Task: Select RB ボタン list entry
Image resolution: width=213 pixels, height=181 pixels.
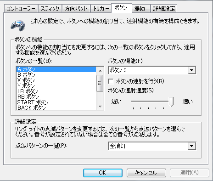Action: (56, 97)
